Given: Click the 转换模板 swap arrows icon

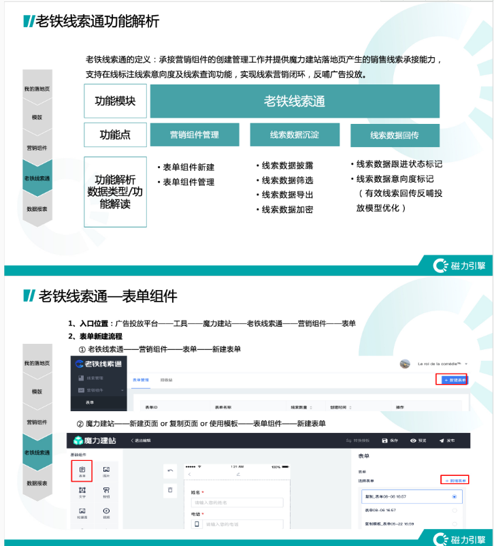Looking at the screenshot, I should 348,441.
